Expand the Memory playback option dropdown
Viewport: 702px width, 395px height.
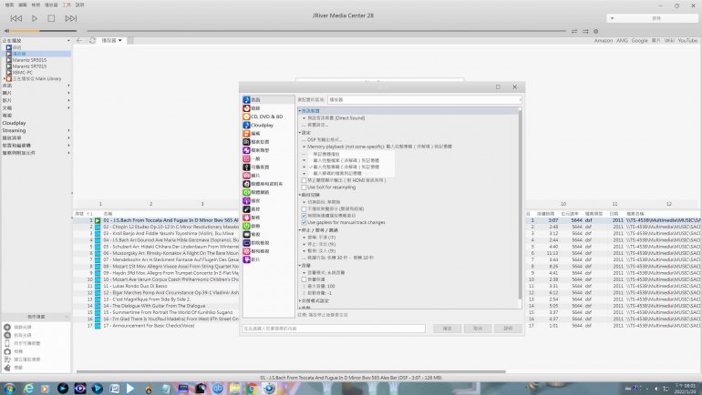point(305,146)
